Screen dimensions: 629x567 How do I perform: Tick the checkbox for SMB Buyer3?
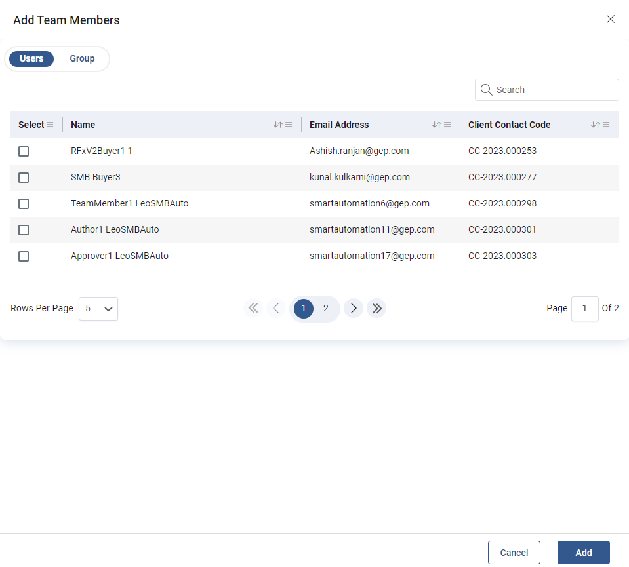coord(24,178)
